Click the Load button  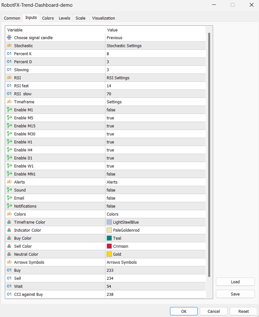pos(235,282)
